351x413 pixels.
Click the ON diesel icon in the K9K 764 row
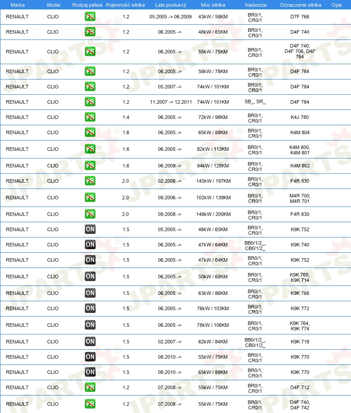click(90, 325)
